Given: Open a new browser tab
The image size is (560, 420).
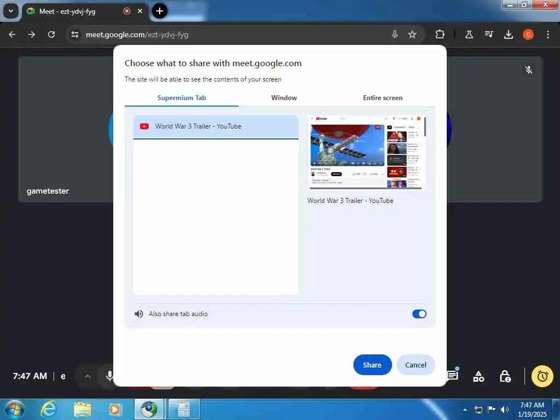Looking at the screenshot, I should 160,11.
